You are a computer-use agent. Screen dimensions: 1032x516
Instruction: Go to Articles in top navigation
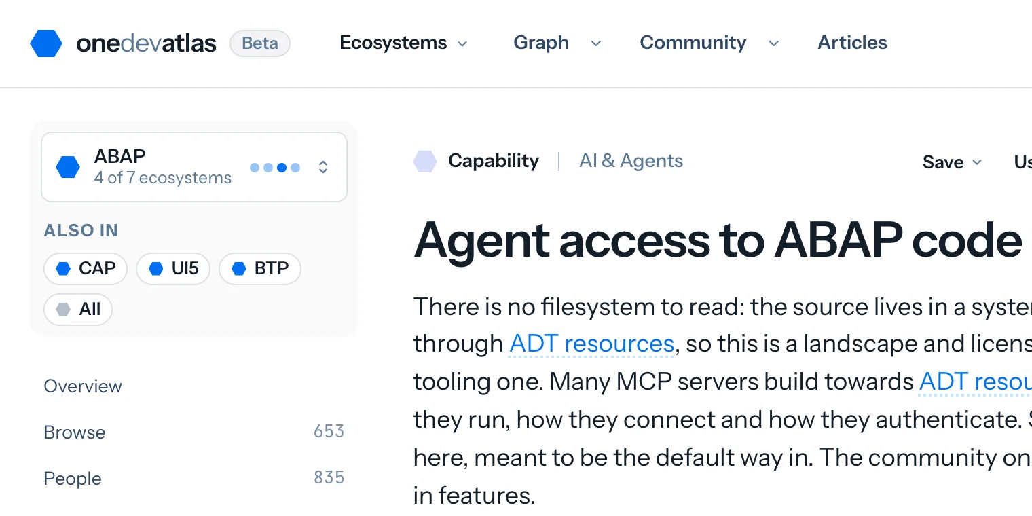tap(852, 43)
